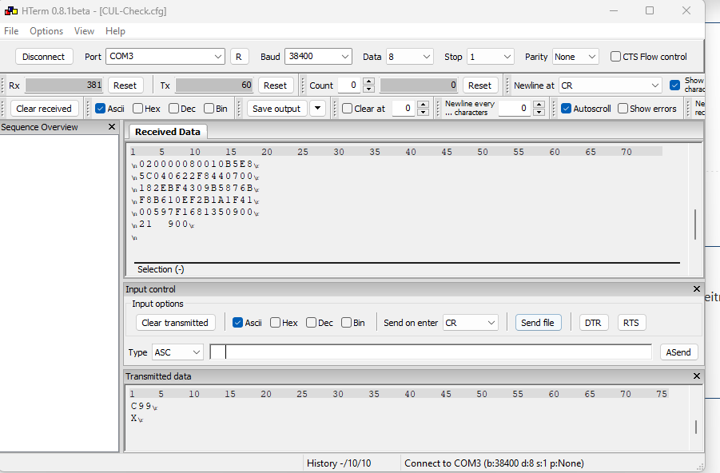The image size is (720, 473).
Task: Open the Data bits dropdown
Action: click(410, 57)
